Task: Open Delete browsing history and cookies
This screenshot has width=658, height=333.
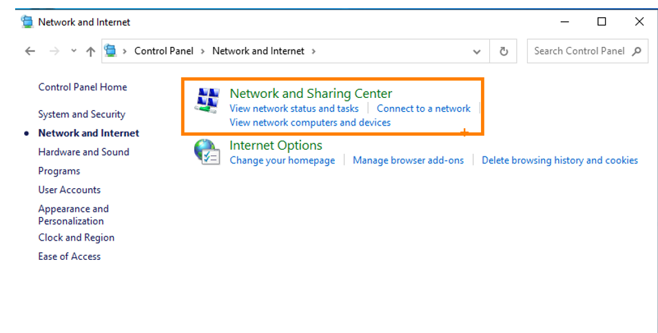Action: [559, 160]
